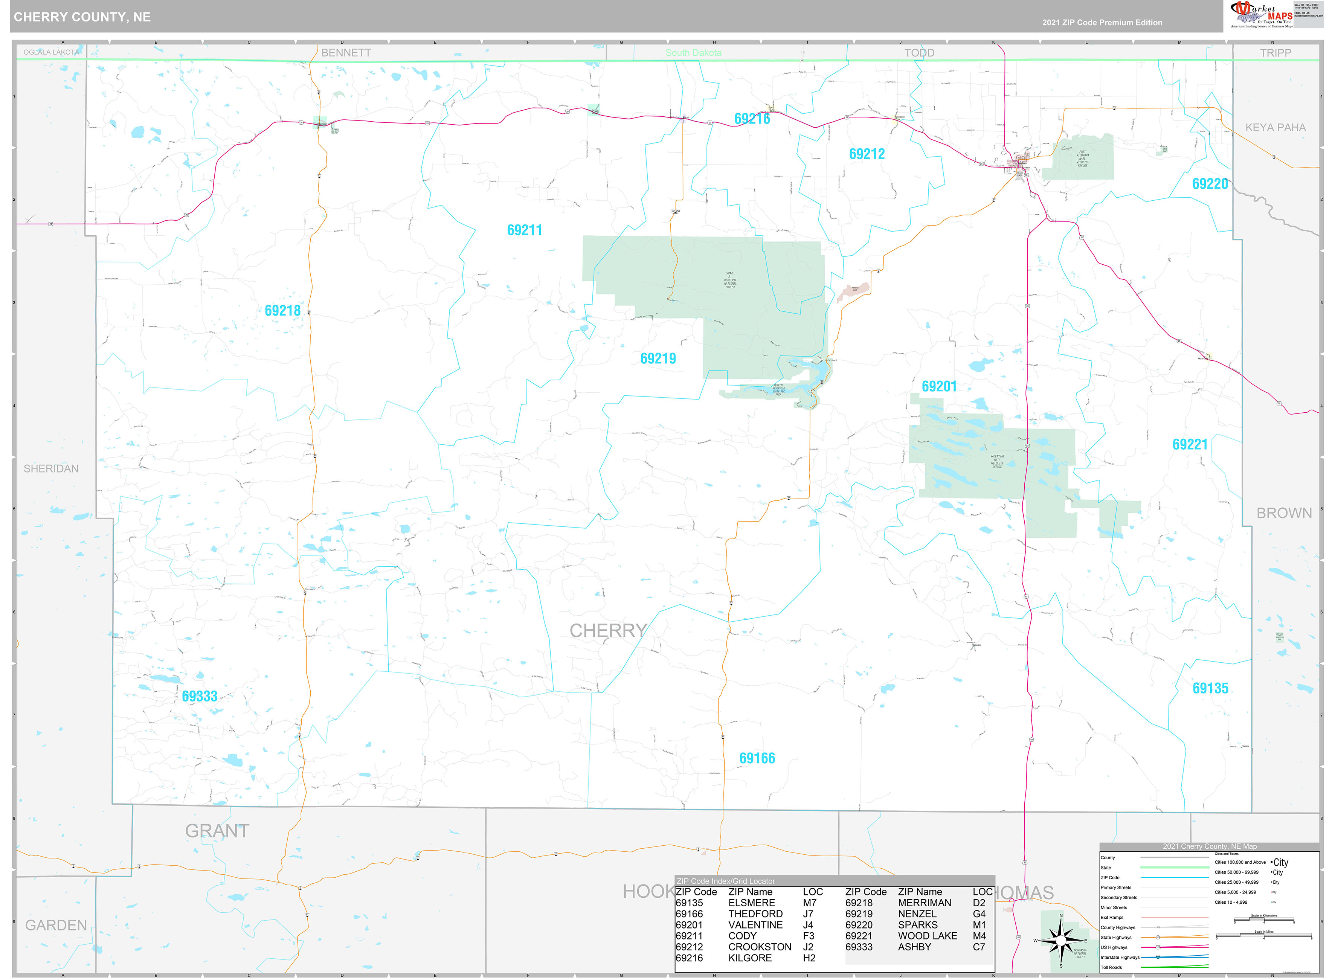
Task: Click grid locator M7 in the index table
Action: (x=809, y=903)
